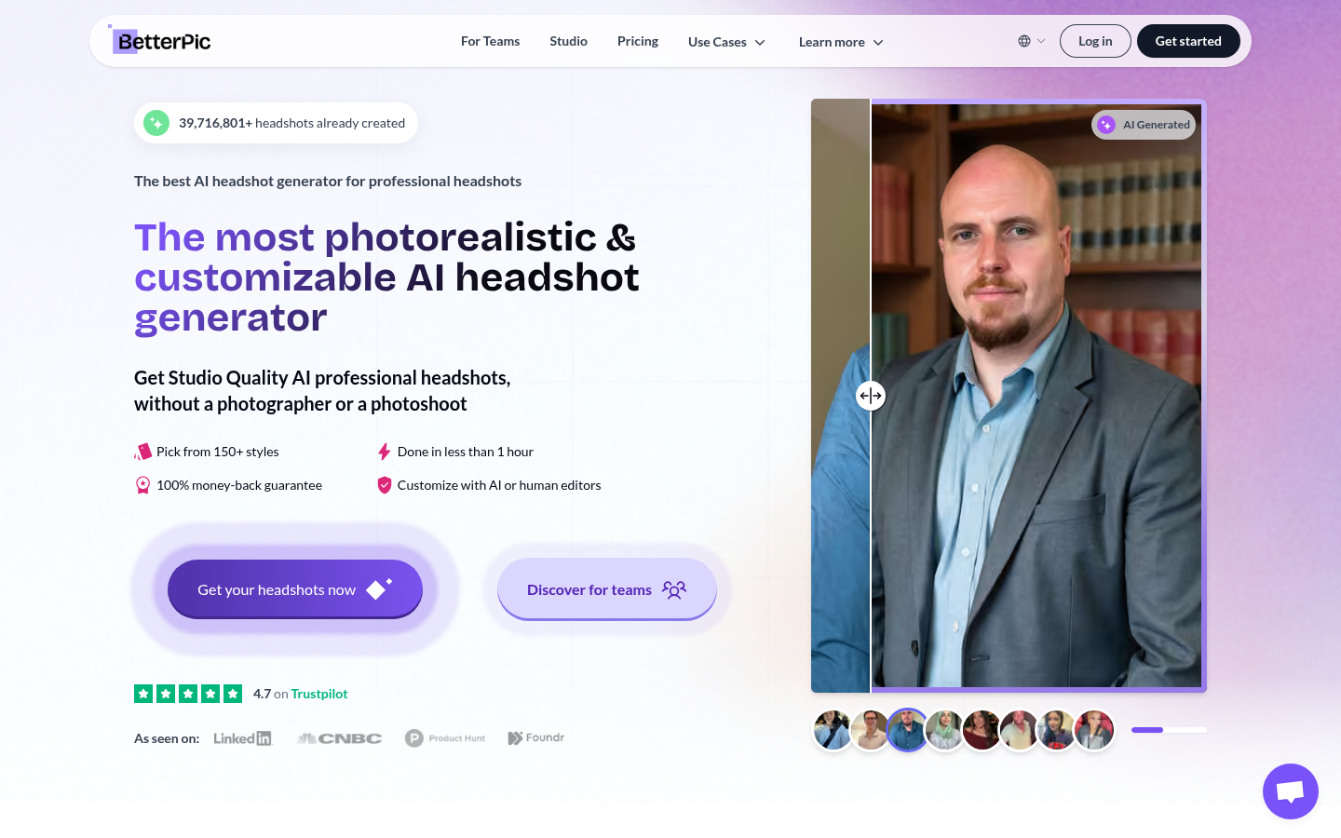Select the man with glasses thumbnail
Screen dimensions: 1341x838
(x=870, y=730)
